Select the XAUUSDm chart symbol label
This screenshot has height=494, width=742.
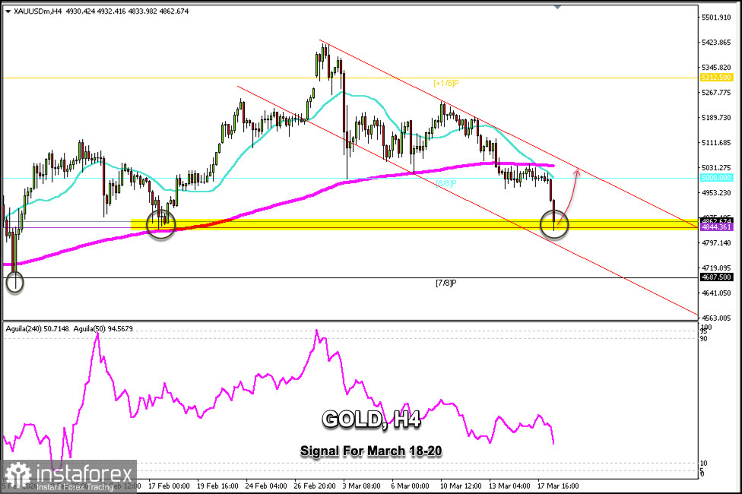[x=38, y=13]
